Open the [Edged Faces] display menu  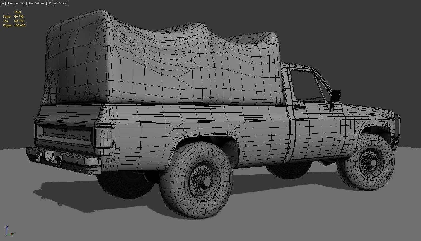58,3
